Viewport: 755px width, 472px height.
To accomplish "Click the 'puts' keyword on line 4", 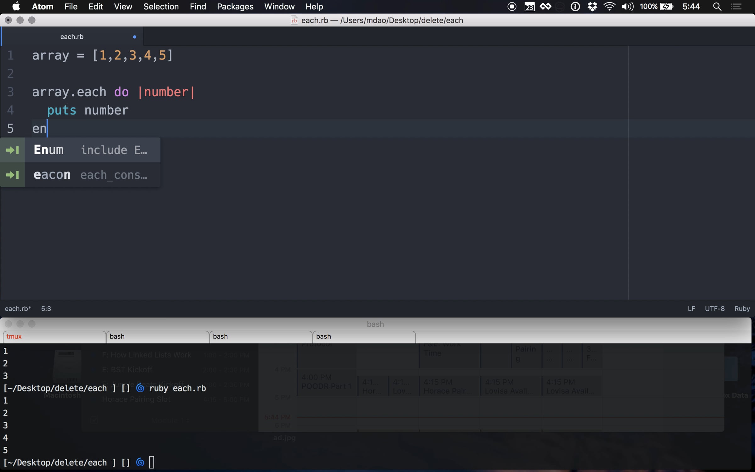I will tap(62, 110).
